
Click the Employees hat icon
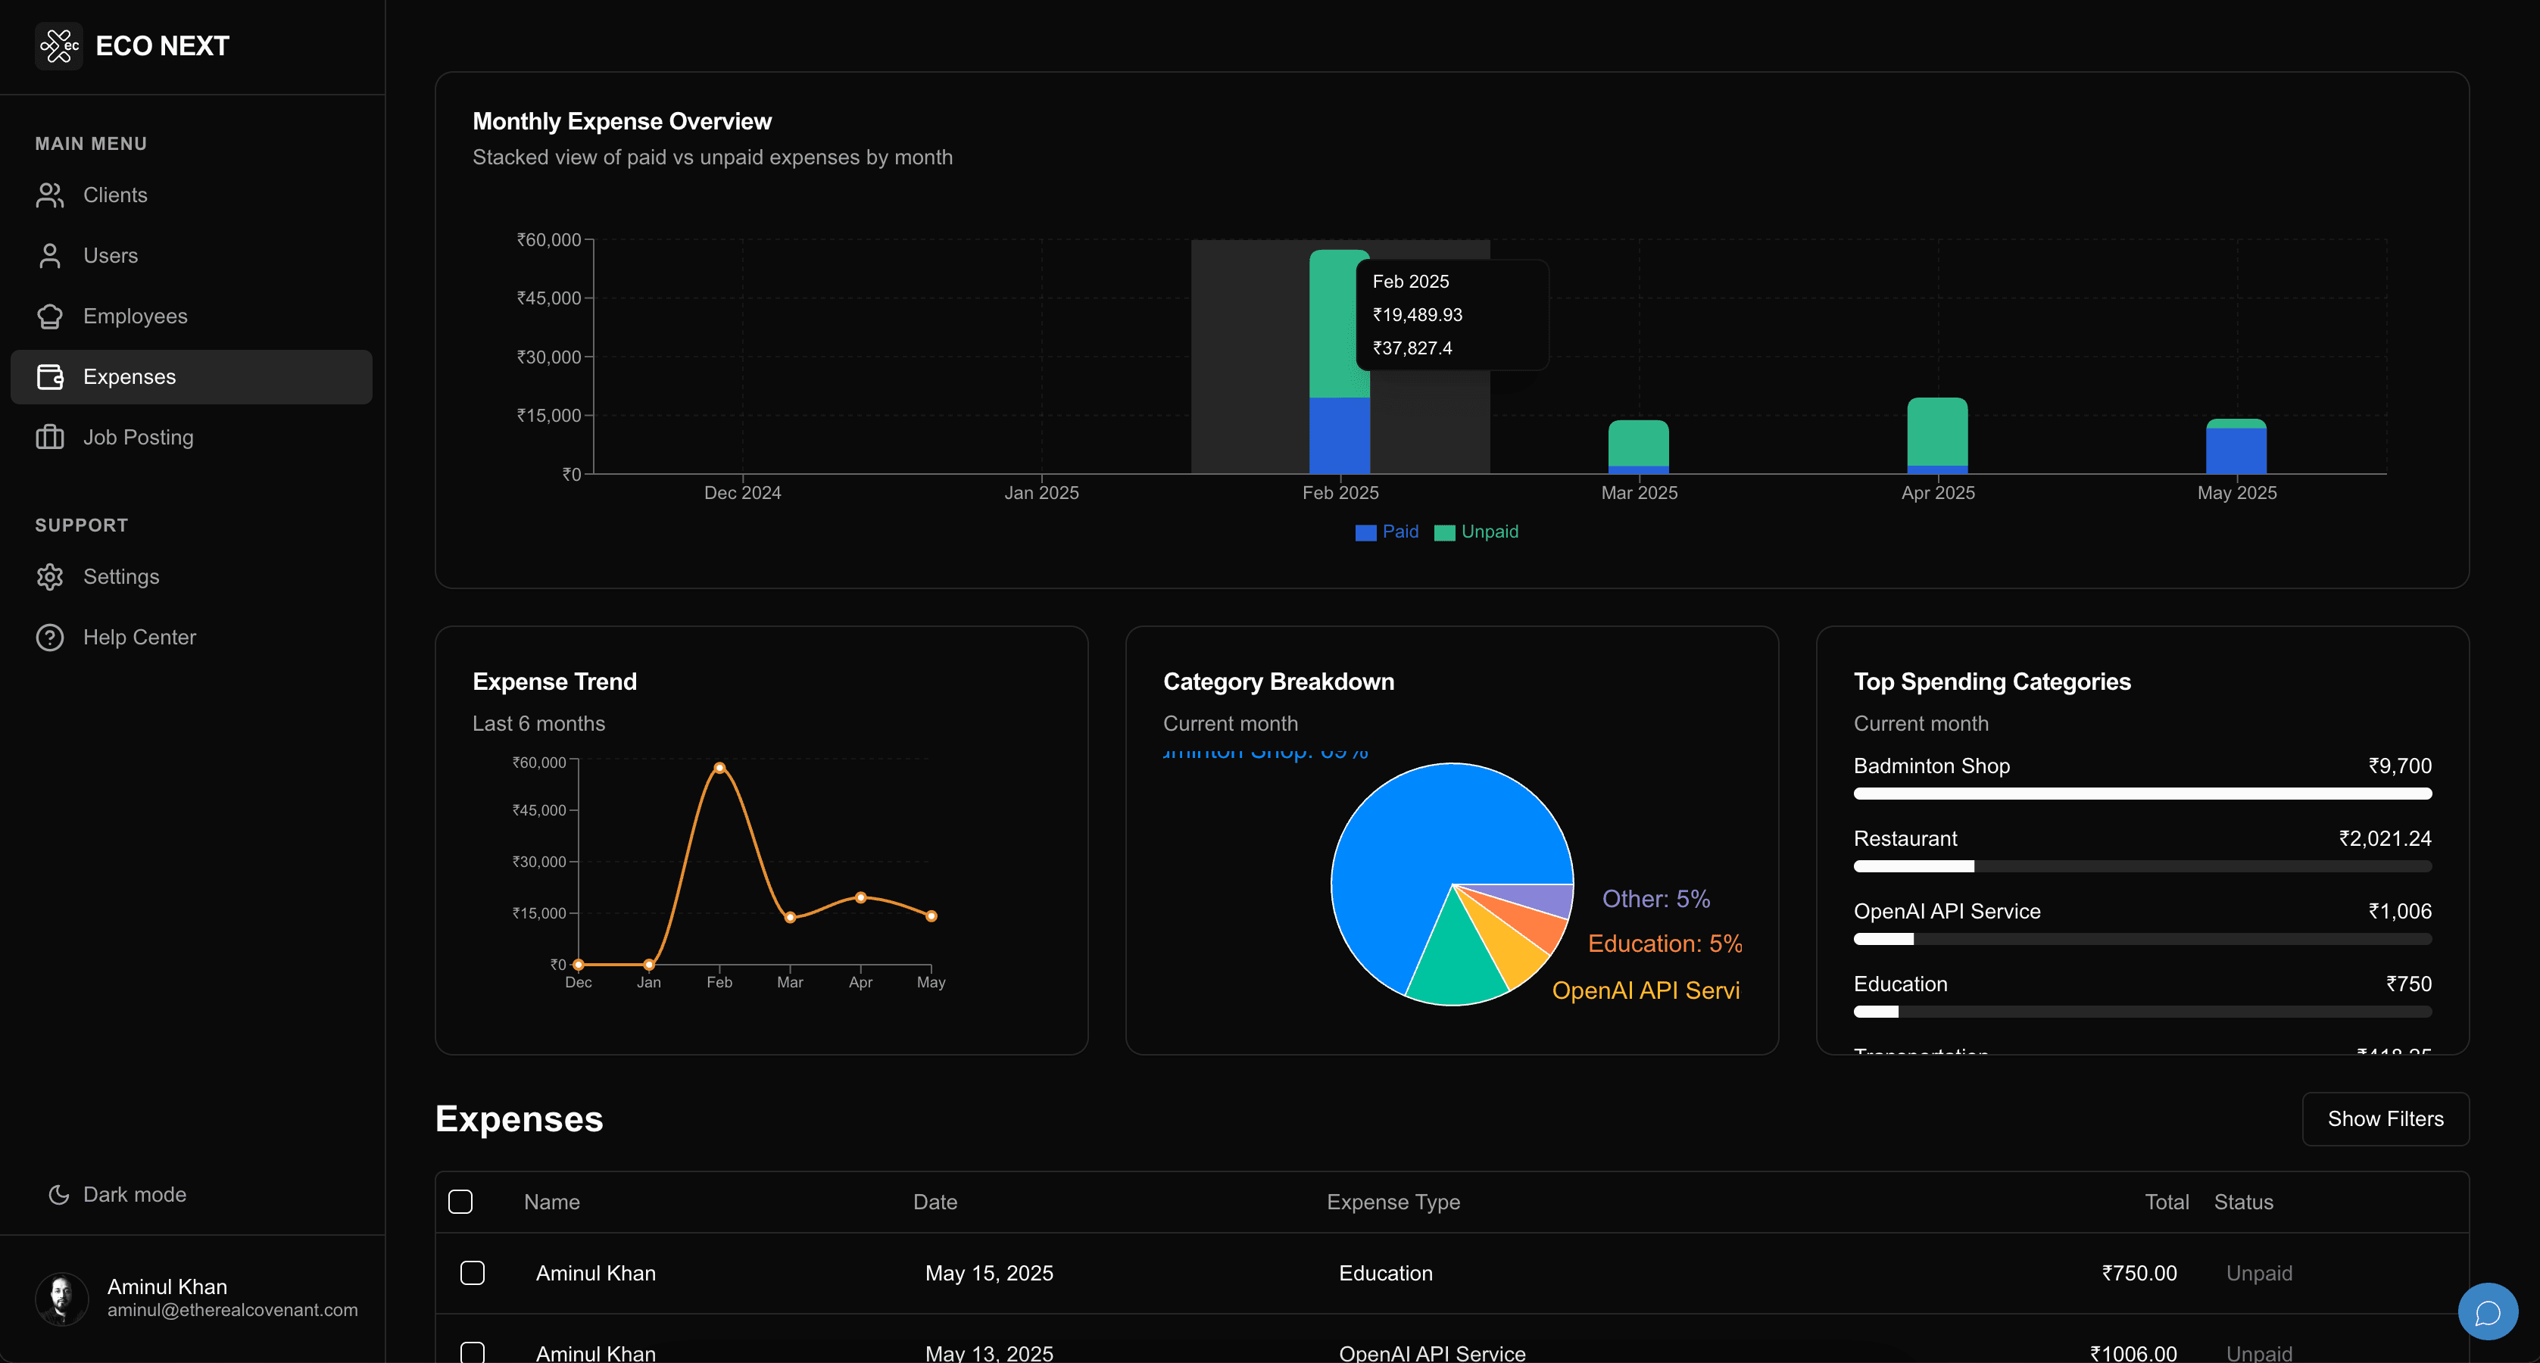click(49, 317)
